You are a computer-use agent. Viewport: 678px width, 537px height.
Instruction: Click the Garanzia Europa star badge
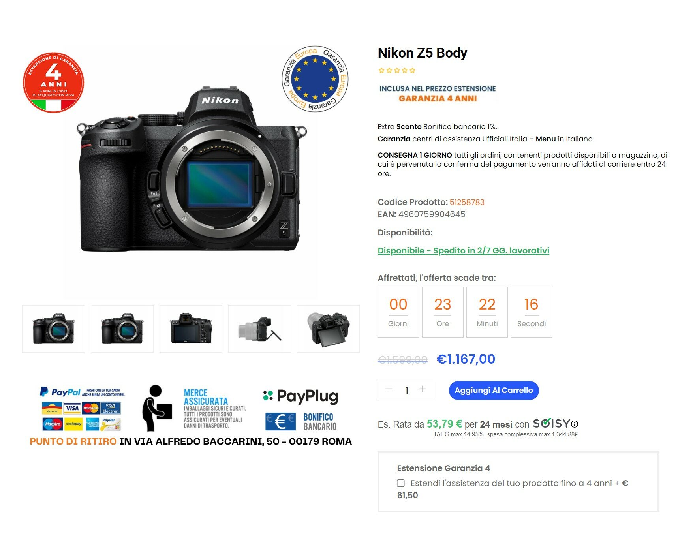315,79
